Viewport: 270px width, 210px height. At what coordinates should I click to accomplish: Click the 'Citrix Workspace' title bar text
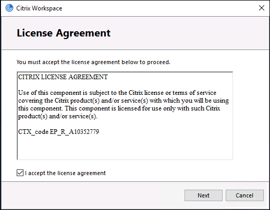pos(39,8)
